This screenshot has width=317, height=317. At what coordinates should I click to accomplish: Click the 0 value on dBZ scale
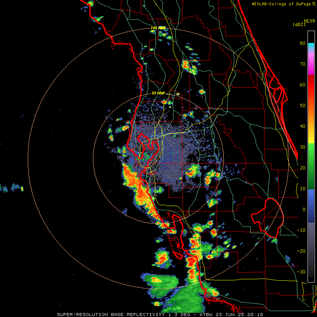coord(304,210)
